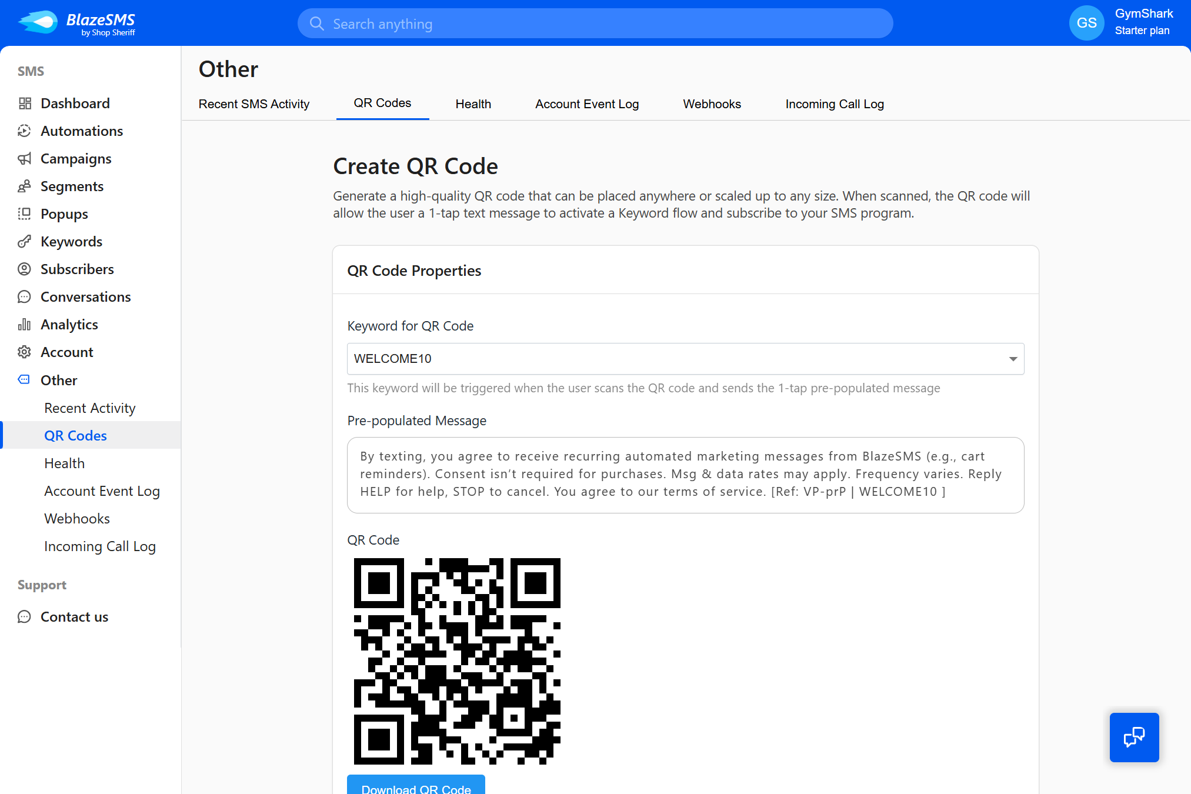Open Incoming Call Log in sidebar
Screen dimensions: 1191x794
100,546
